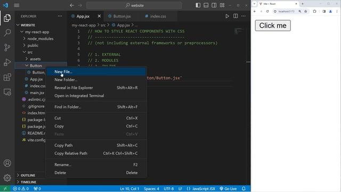341x192 pixels.
Task: Open Explorer Views and More Actions ellipsis
Action: 60,16
